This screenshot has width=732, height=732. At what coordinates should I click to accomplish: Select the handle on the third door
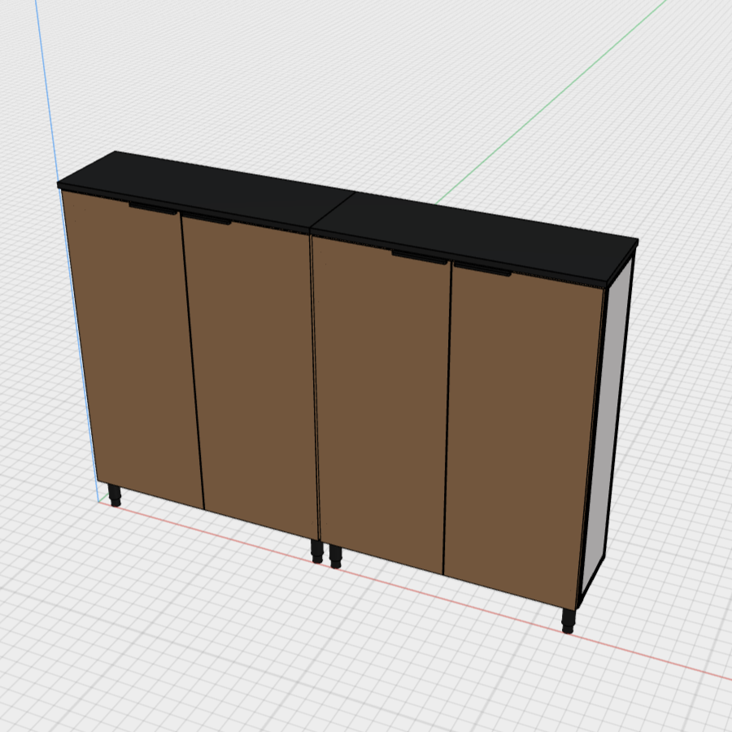tap(419, 258)
